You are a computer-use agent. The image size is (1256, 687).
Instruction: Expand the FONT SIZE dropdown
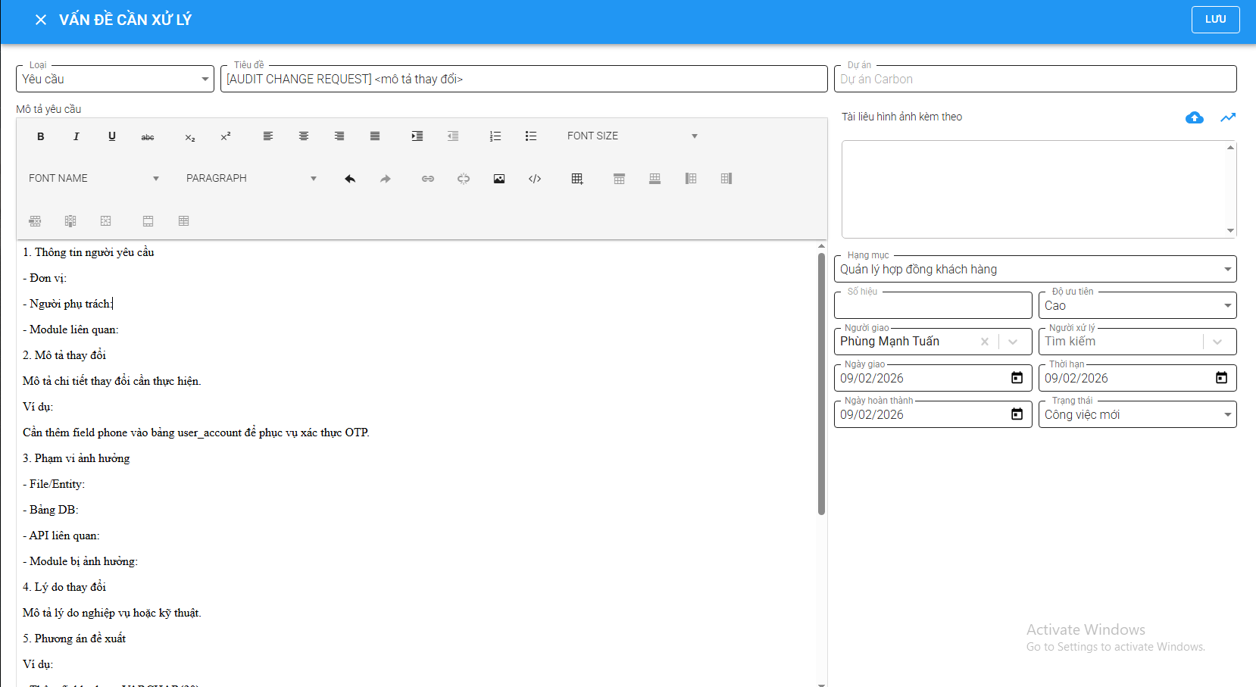[632, 136]
